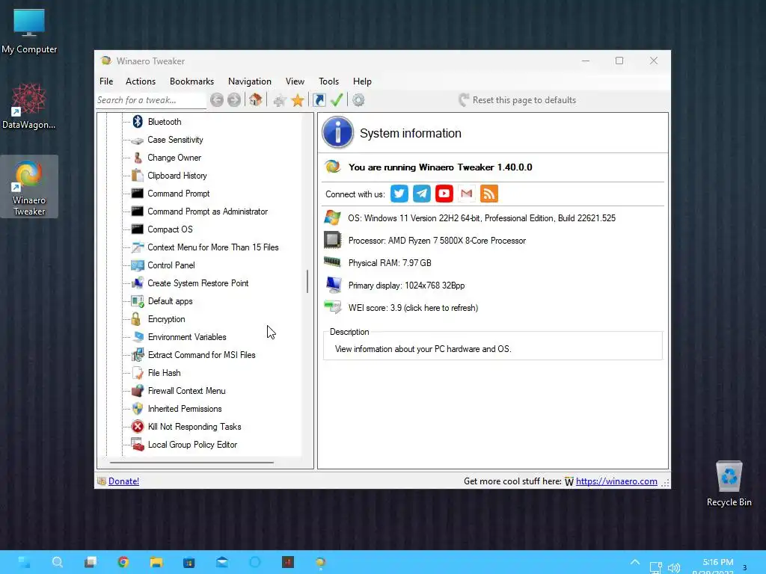The width and height of the screenshot is (766, 574).
Task: Select Control Panel in the tree
Action: pyautogui.click(x=171, y=265)
